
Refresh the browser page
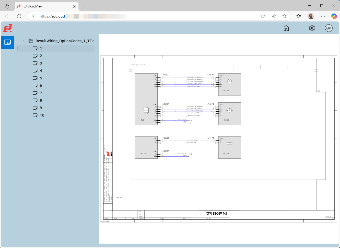19,16
